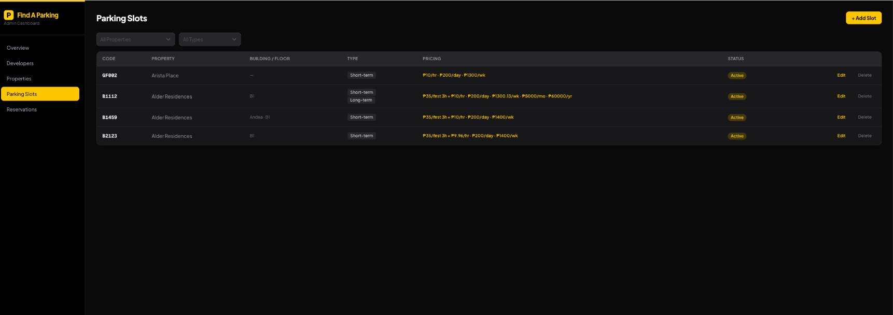Click the CODE column header
The height and width of the screenshot is (315, 893).
[109, 59]
